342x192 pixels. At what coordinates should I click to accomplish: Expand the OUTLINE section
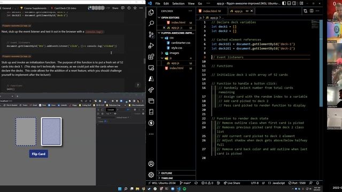(x=176, y=173)
